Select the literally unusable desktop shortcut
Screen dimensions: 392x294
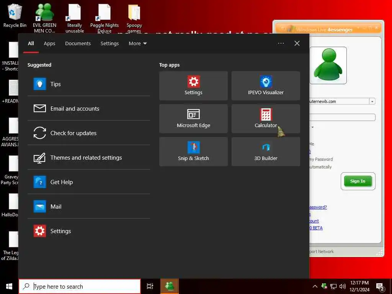[75, 18]
